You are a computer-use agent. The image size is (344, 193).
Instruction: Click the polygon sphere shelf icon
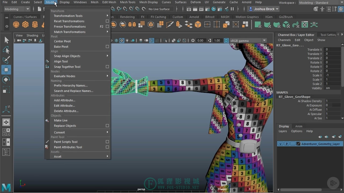pyautogui.click(x=16, y=25)
